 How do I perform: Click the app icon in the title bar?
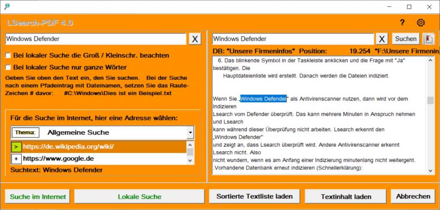coord(7,6)
